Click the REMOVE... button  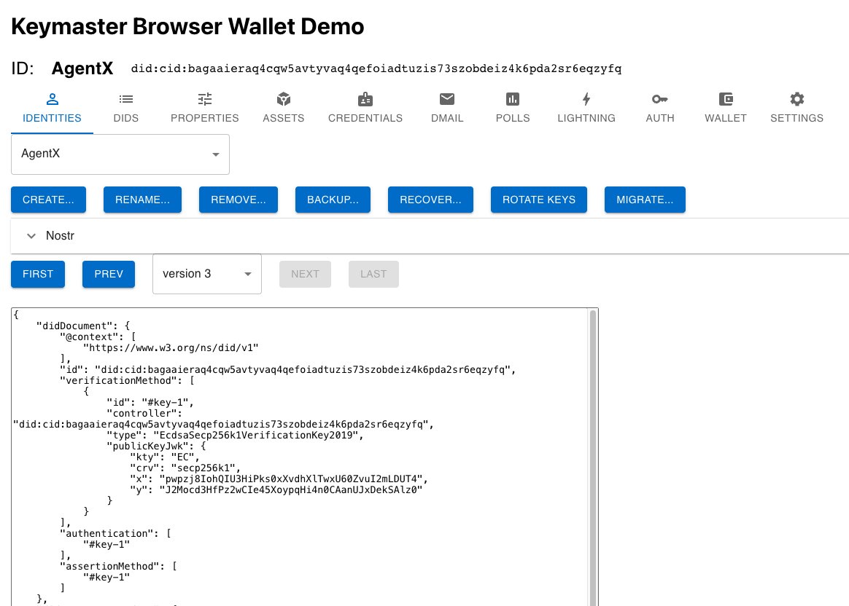point(239,200)
